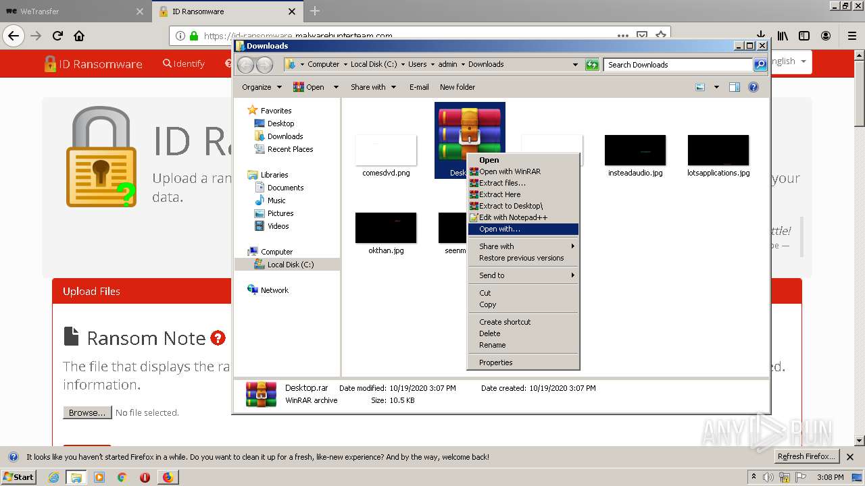The width and height of the screenshot is (865, 486).
Task: Click "Rename" in the context menu
Action: (x=523, y=345)
